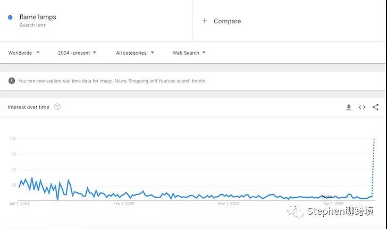This screenshot has width=387, height=229.
Task: Edit the flame lamps search term
Action: [38, 17]
